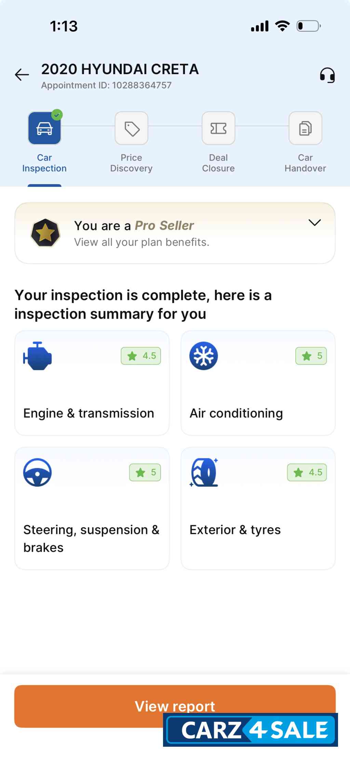350x758 pixels.
Task: Switch to Price Discovery tab label
Action: click(131, 163)
